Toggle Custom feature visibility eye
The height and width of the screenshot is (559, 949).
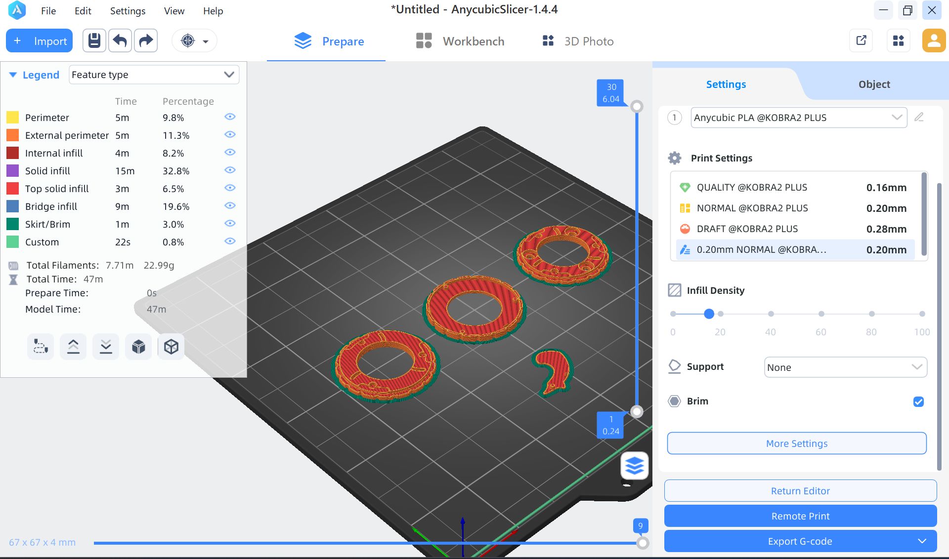[230, 241]
